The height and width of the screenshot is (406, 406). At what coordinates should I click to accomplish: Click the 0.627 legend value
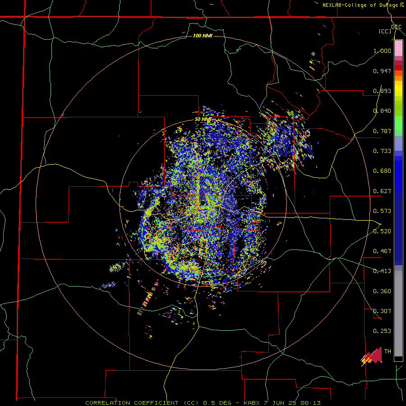(x=382, y=191)
